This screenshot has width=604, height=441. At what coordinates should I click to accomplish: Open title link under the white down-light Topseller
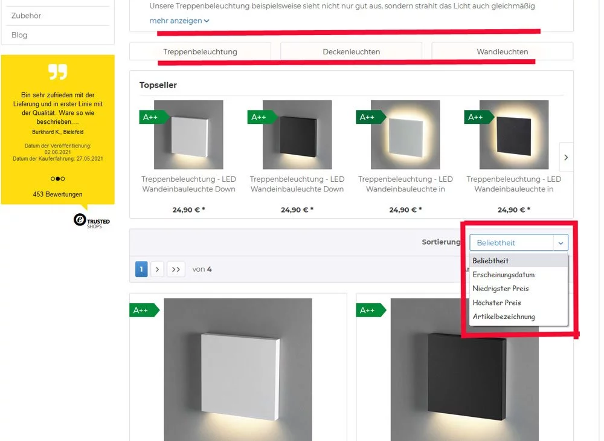pyautogui.click(x=188, y=184)
